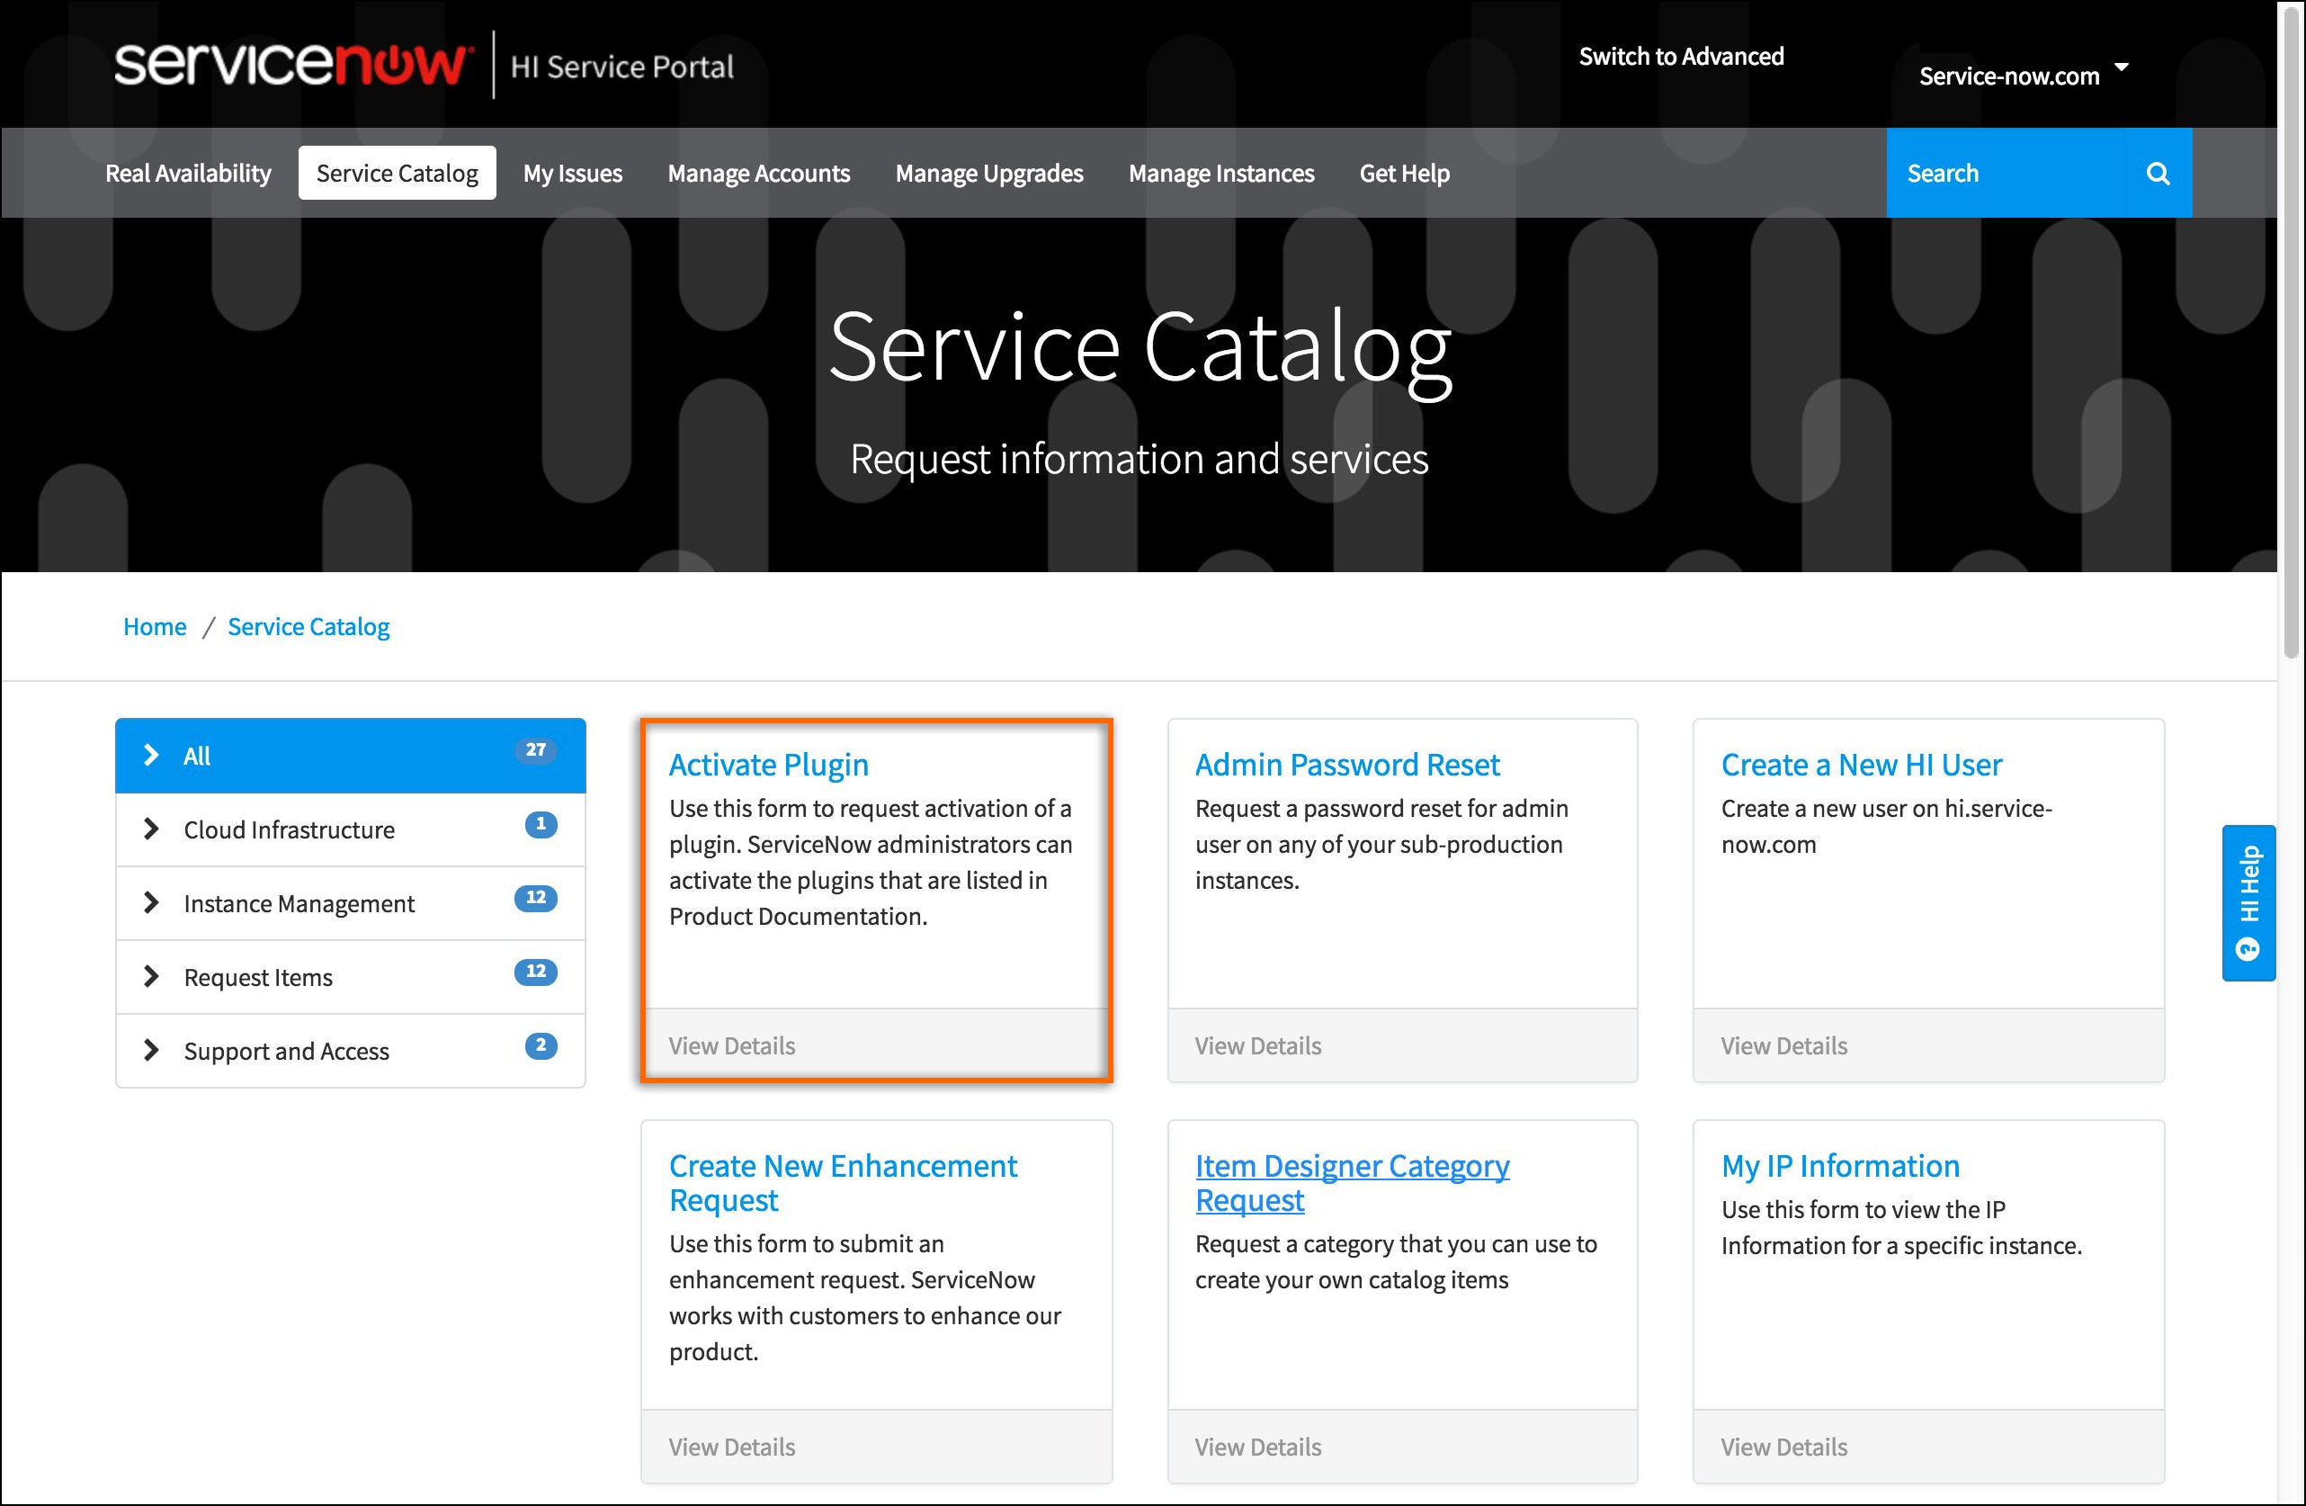The width and height of the screenshot is (2306, 1506).
Task: Click the 12 badge on Request Items
Action: 536,971
